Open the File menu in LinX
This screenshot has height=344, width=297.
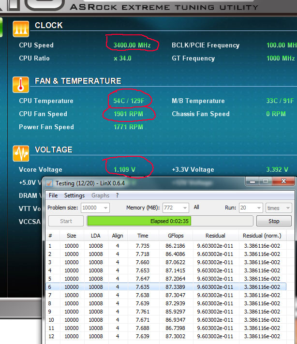click(53, 195)
